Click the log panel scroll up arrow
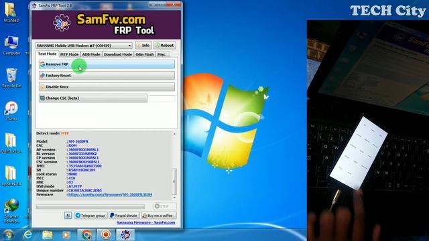The width and height of the screenshot is (429, 241). coord(174,134)
